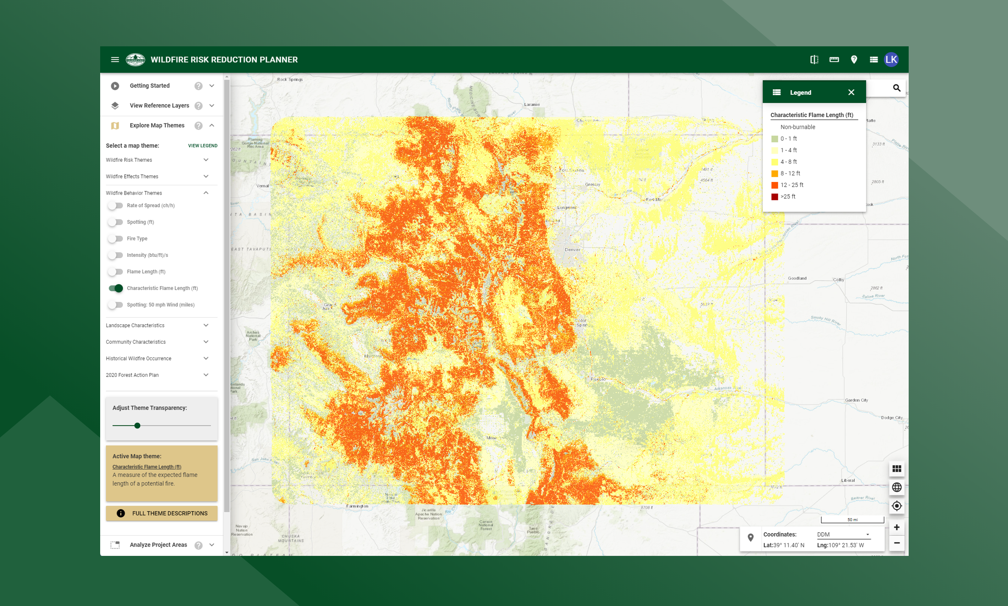Disable the Characteristic Flame Length (ft) toggle

pyautogui.click(x=115, y=288)
